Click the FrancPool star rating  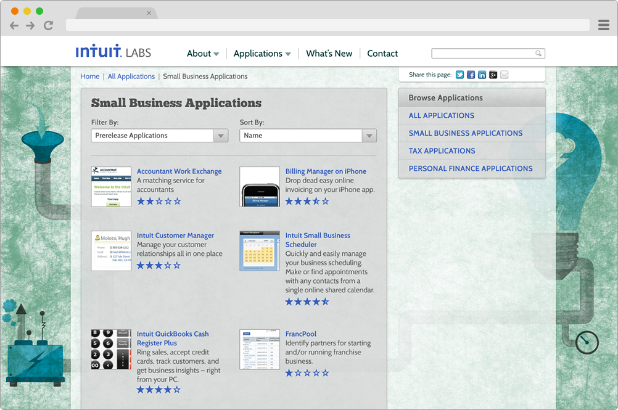307,373
